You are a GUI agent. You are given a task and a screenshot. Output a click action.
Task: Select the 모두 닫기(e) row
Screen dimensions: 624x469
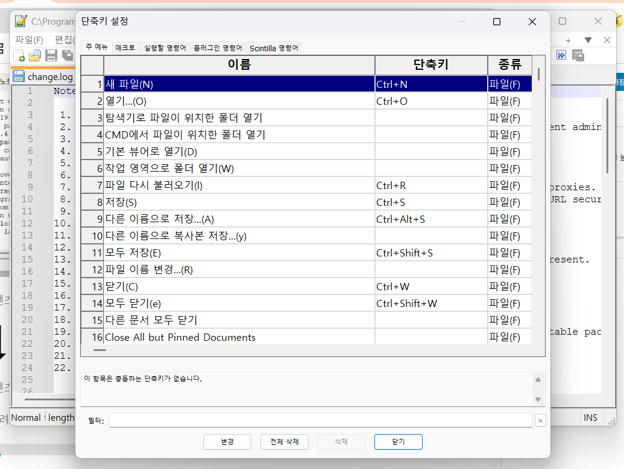point(306,303)
